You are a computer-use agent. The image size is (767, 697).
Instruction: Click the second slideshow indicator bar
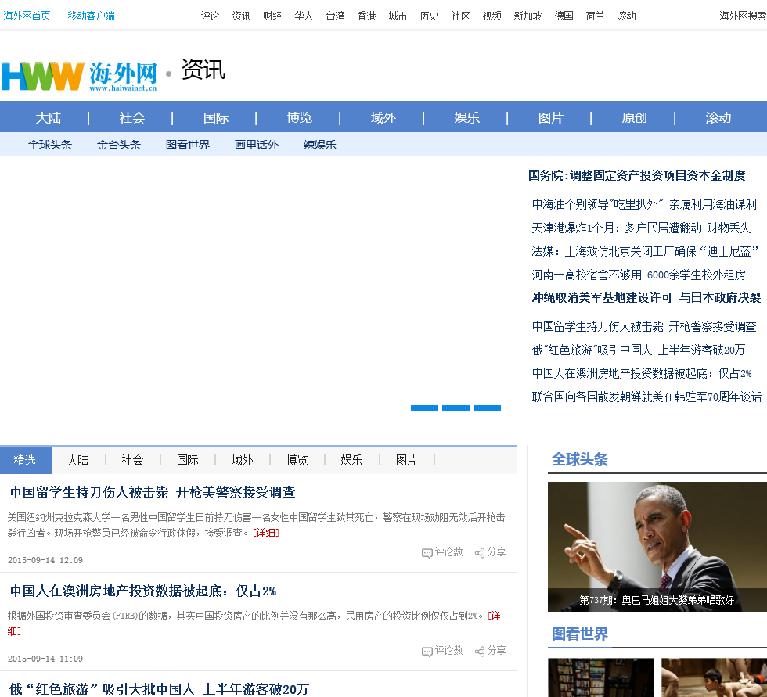coord(456,408)
